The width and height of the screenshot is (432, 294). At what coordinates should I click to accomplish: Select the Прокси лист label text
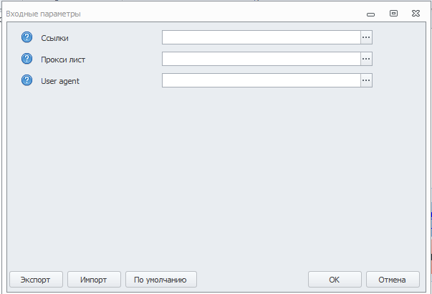(x=63, y=60)
